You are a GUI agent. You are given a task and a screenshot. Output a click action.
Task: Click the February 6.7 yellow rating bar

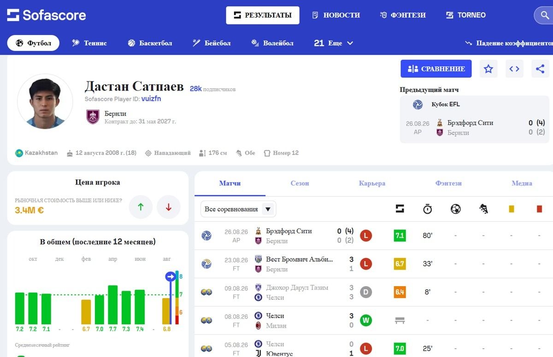coord(86,312)
